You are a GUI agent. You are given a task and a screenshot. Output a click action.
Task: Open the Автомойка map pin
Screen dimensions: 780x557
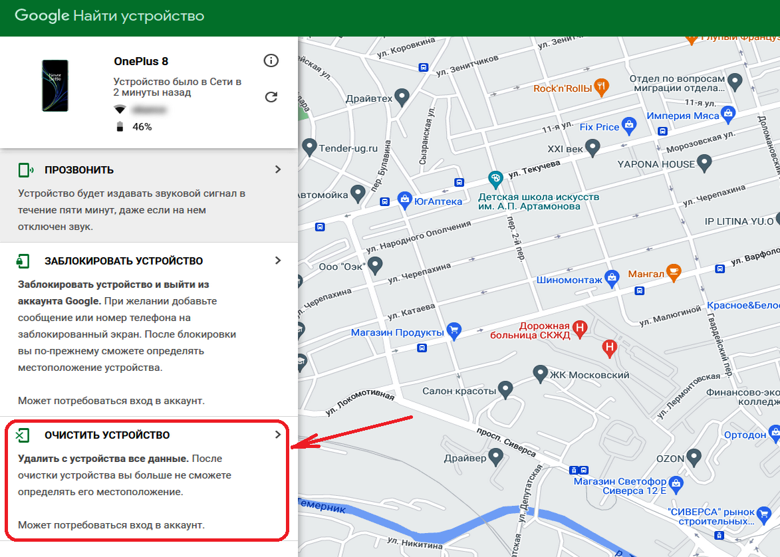click(358, 194)
